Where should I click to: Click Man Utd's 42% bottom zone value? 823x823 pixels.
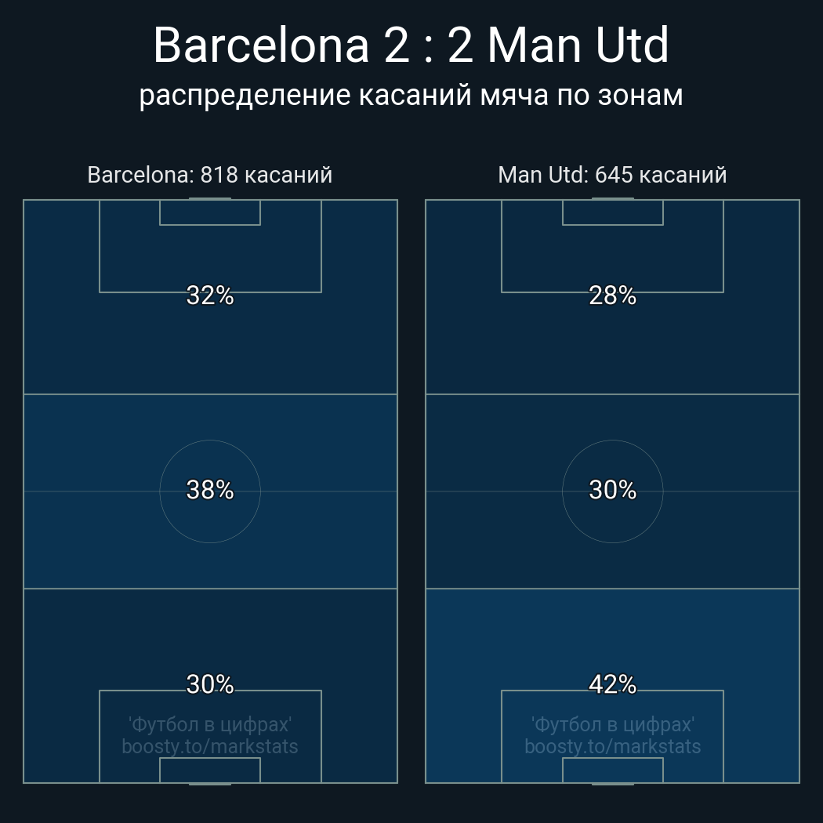[612, 684]
